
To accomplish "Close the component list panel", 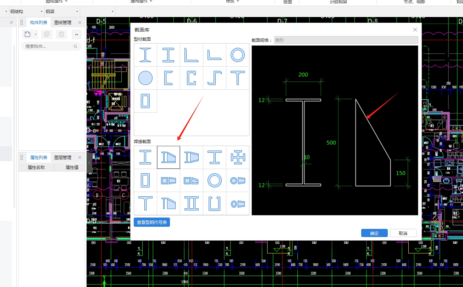I will point(80,22).
